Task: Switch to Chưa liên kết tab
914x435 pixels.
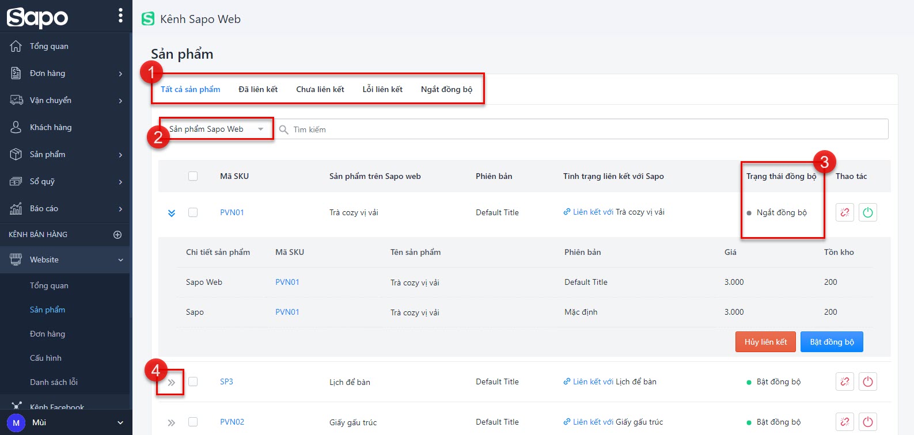Action: [x=320, y=89]
